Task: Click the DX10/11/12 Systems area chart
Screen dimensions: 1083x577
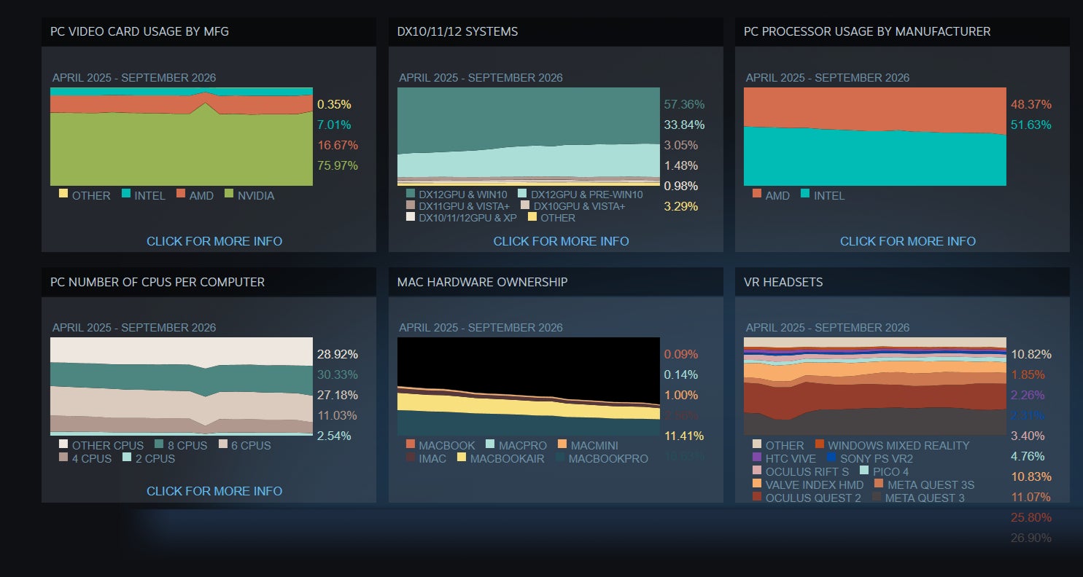Action: point(529,136)
